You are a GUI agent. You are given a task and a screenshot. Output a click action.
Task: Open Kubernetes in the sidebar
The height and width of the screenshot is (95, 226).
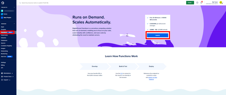[4, 35]
